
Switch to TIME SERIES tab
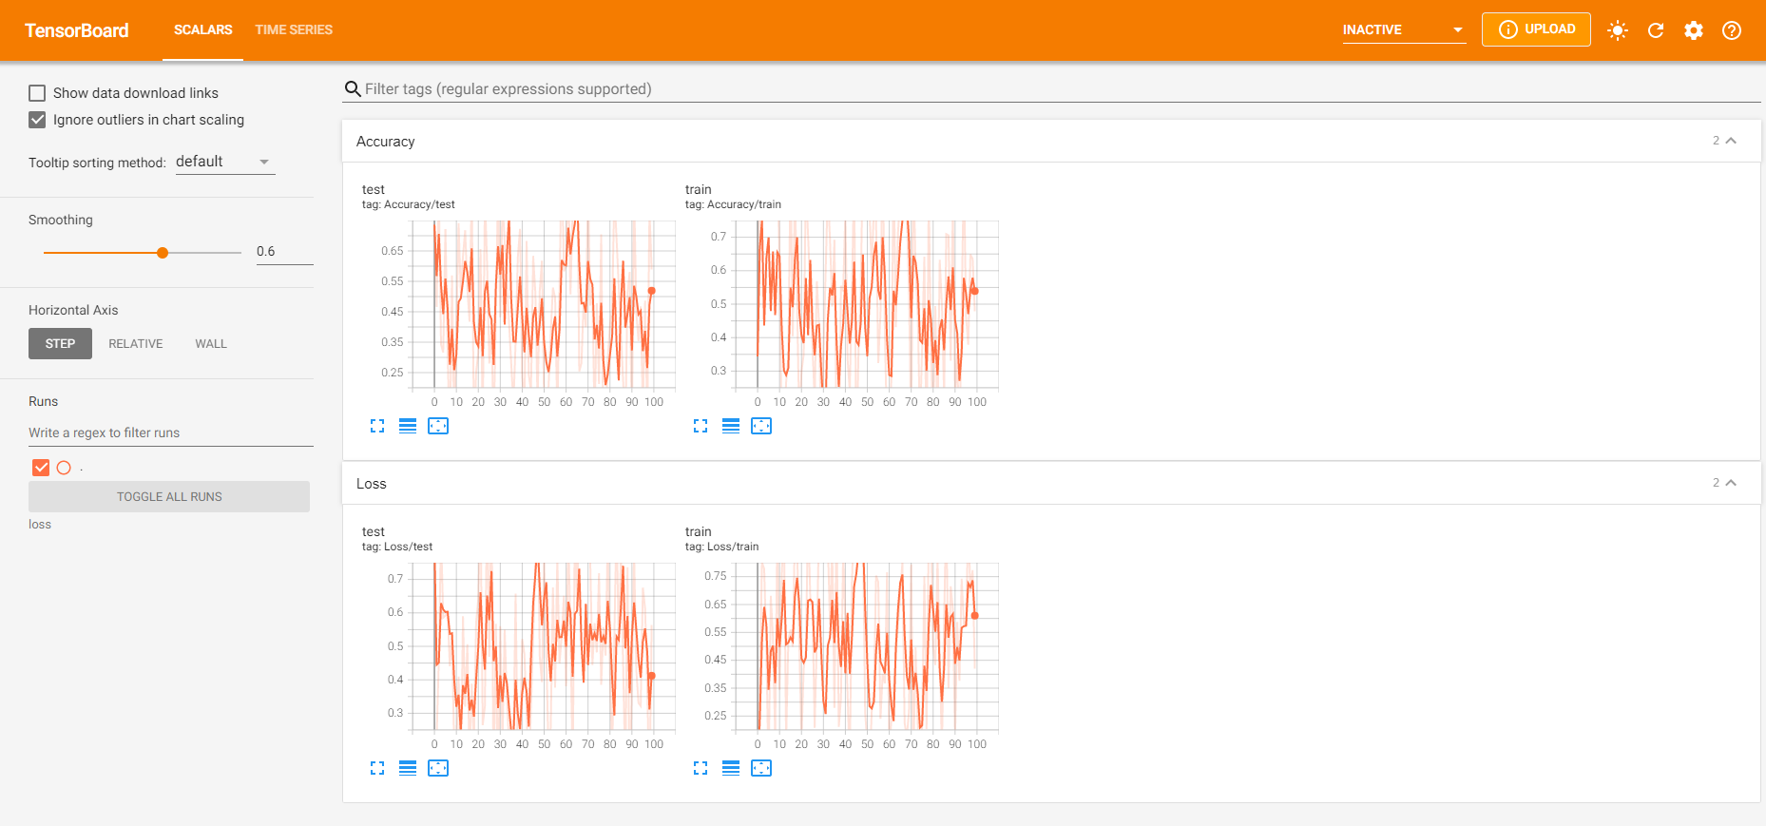point(294,30)
